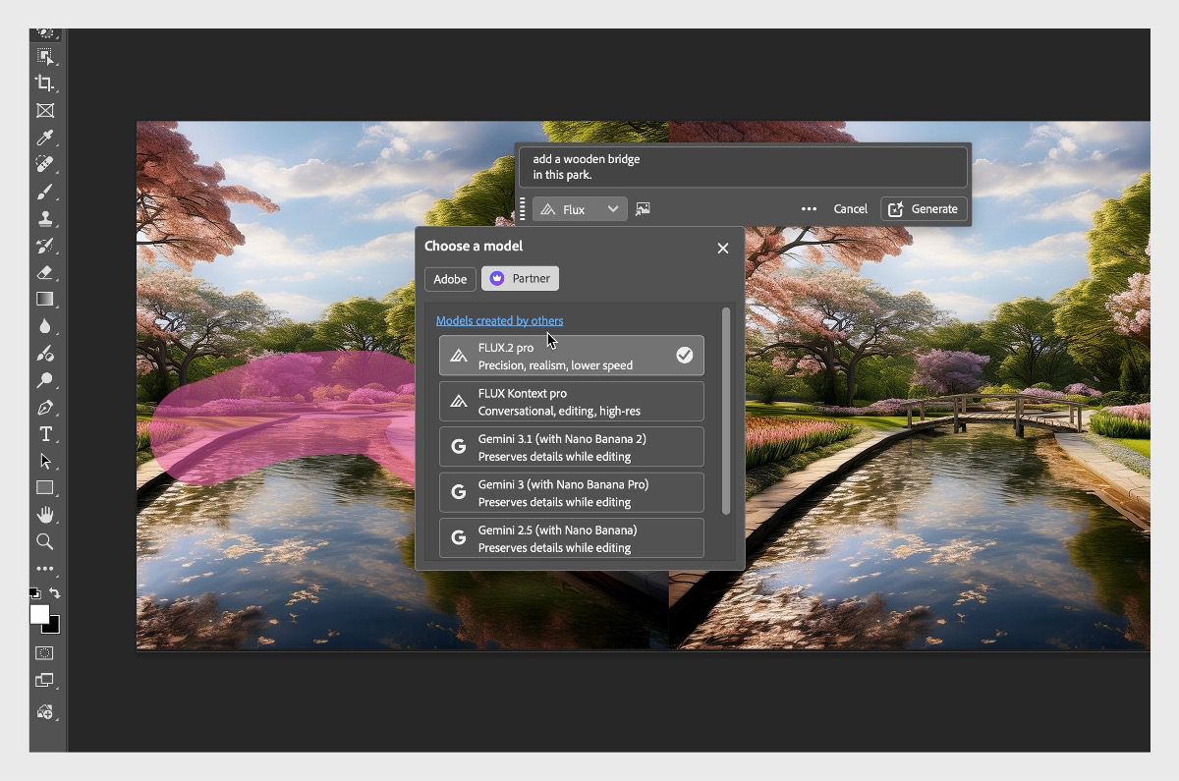Open the Models created by others link
The width and height of the screenshot is (1179, 781).
500,320
